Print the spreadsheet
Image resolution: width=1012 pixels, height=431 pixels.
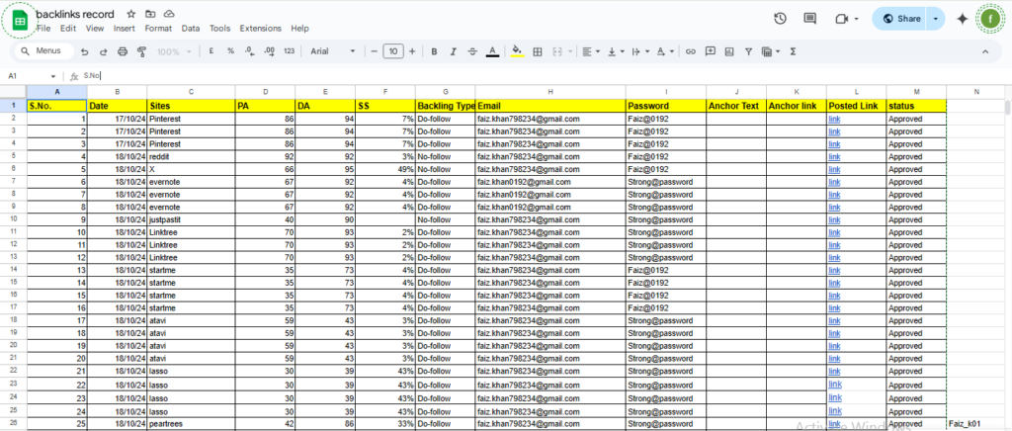point(123,51)
